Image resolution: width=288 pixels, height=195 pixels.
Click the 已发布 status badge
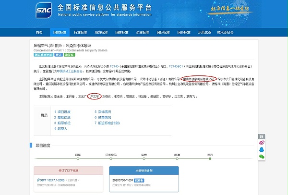(x=139, y=181)
